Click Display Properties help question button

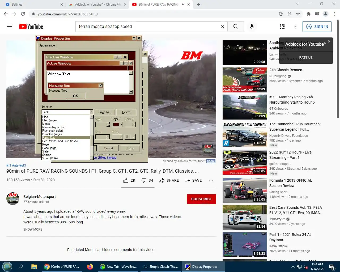point(134,38)
